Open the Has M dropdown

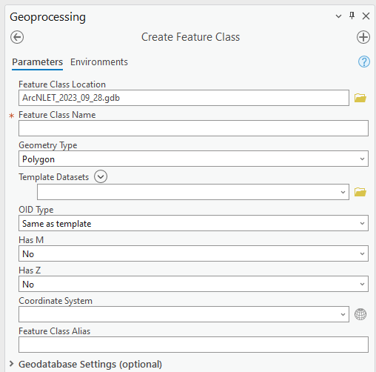(x=193, y=253)
